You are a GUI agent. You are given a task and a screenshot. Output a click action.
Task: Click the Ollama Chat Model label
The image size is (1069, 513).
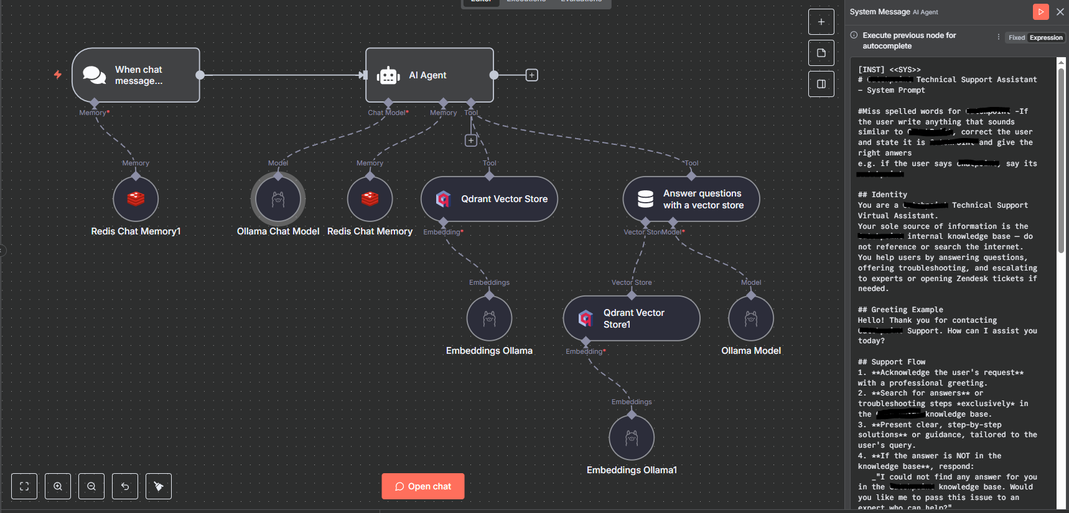278,231
